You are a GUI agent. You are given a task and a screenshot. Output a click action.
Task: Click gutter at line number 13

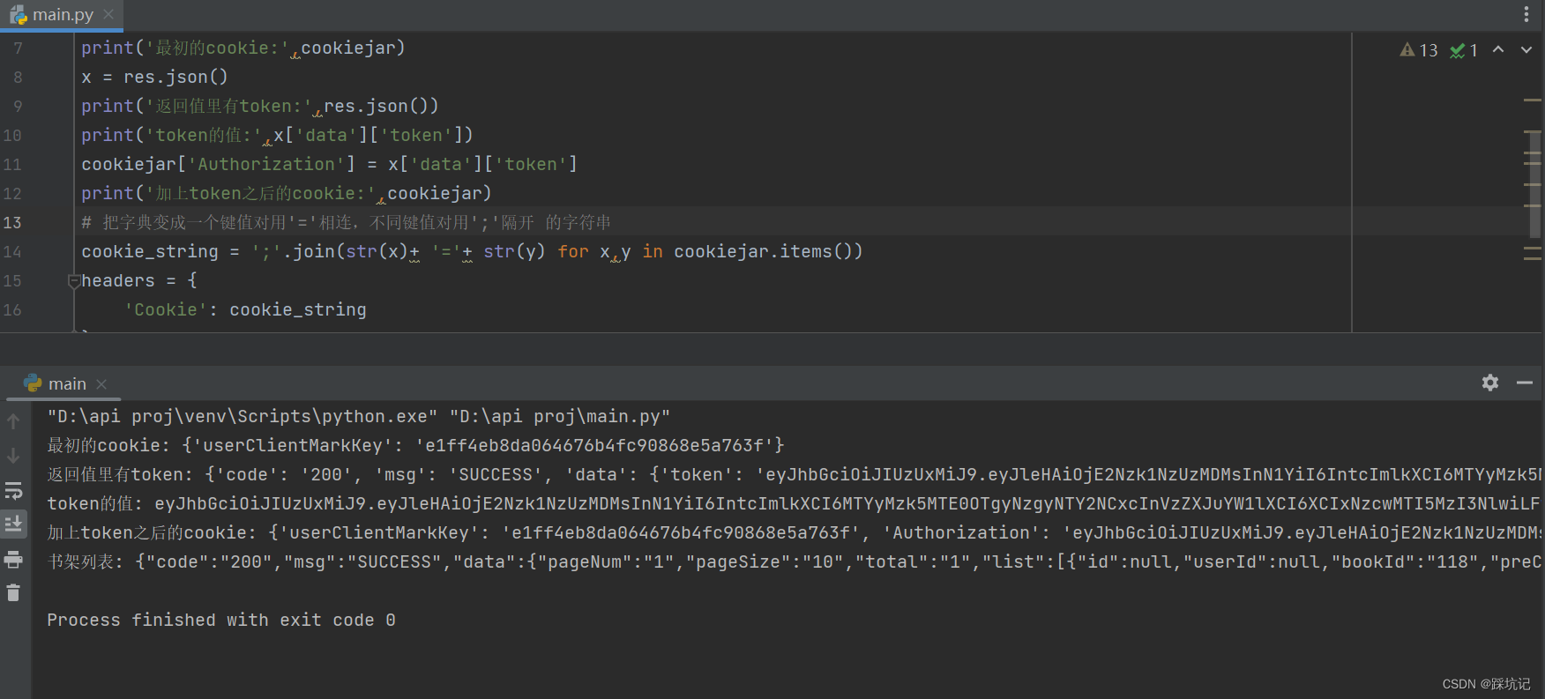(12, 222)
